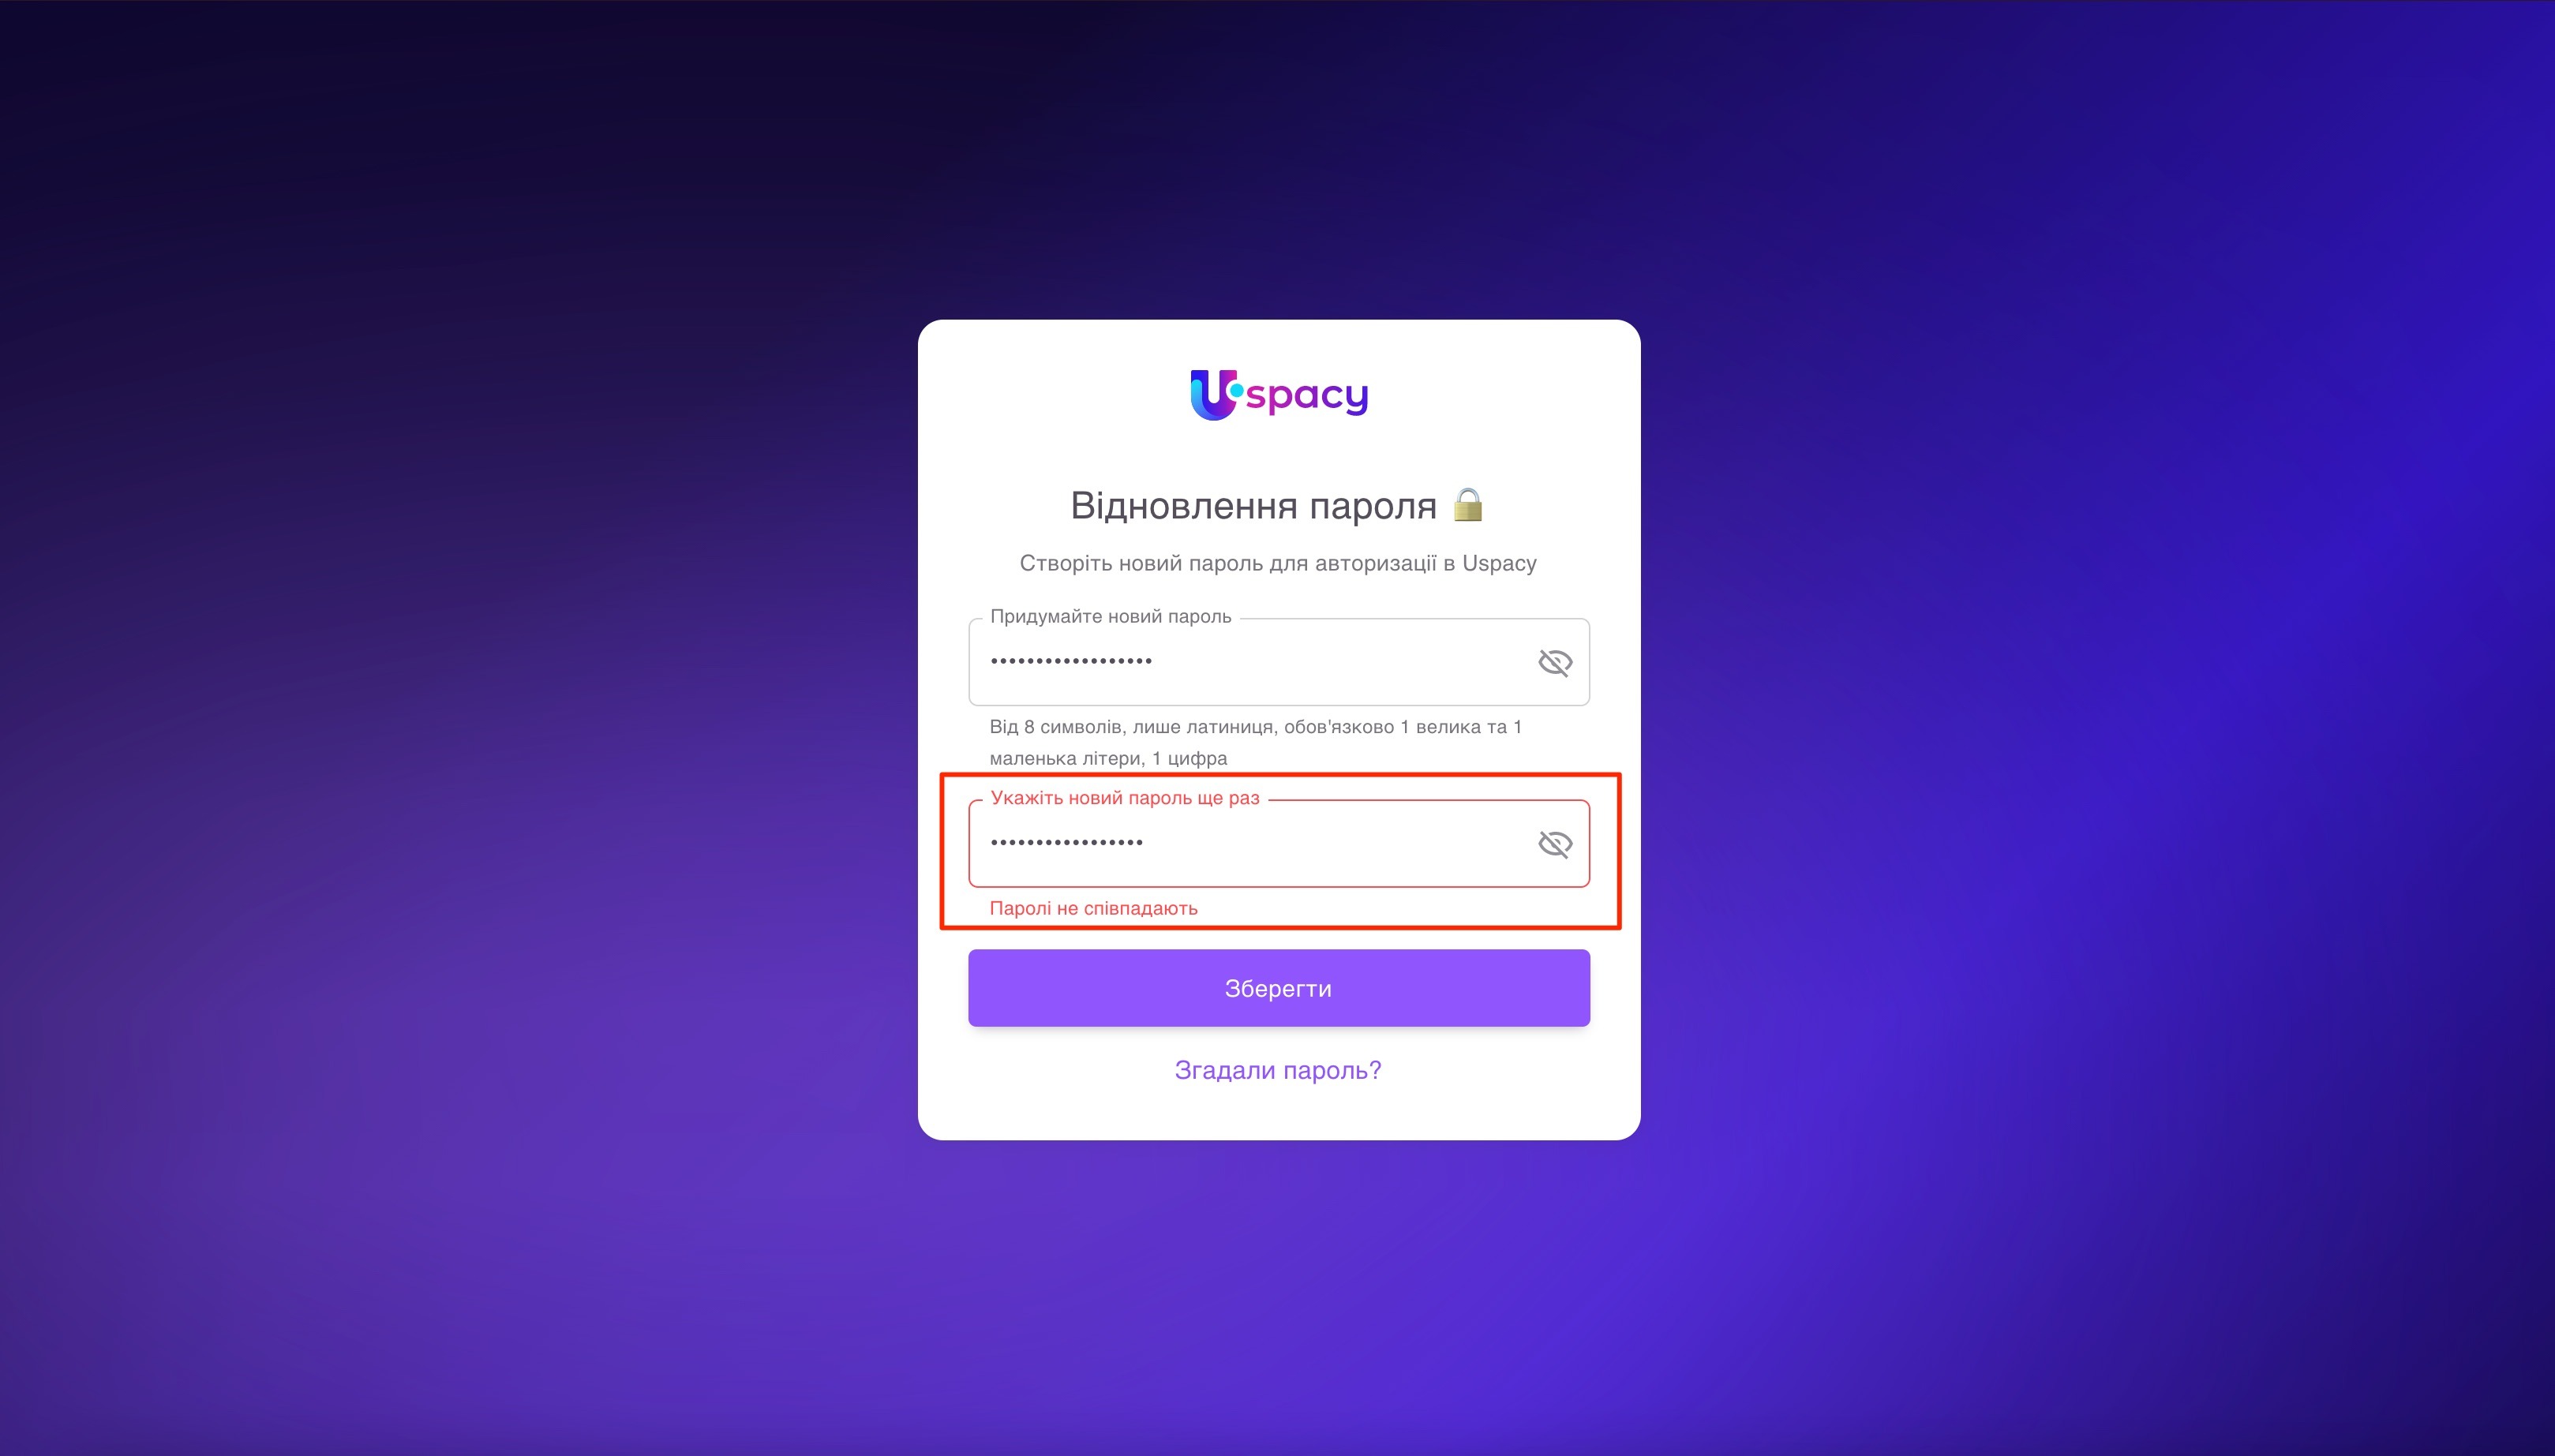Screen dimensions: 2555x1456
Task: Click the red 'Укажіть новий пароль ще раз' label
Action: pos(1125,798)
